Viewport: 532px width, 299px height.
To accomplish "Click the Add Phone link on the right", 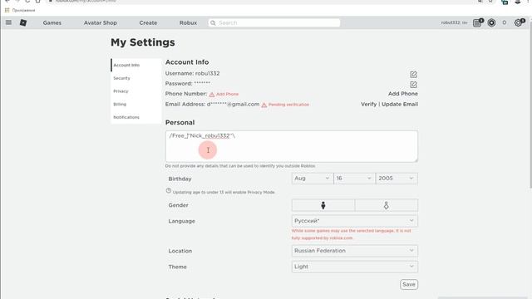I will coord(402,94).
